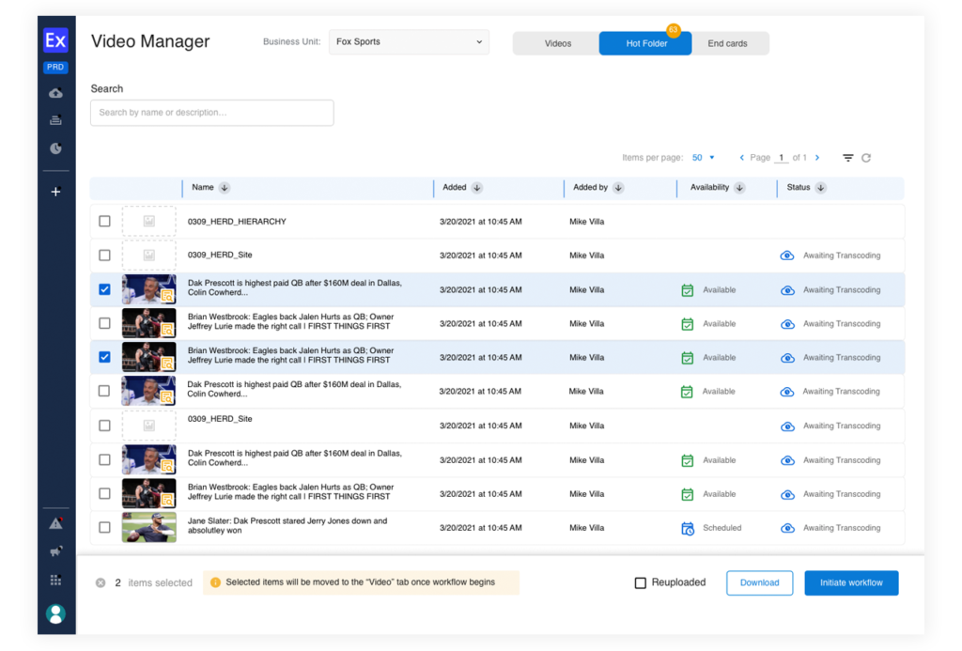The height and width of the screenshot is (651, 962).
Task: Clear selection using the X icon
Action: coord(101,583)
